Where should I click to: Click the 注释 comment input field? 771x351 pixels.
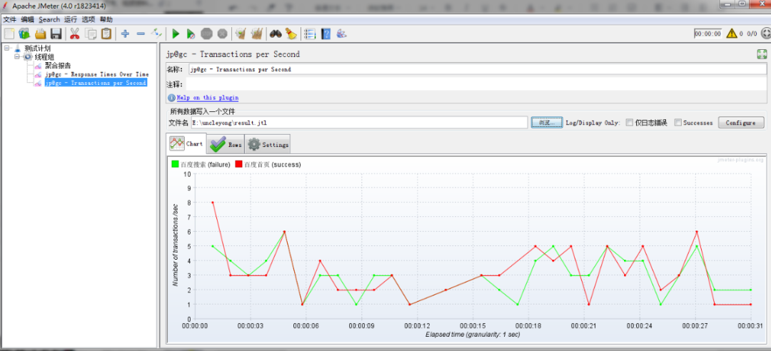pyautogui.click(x=478, y=84)
